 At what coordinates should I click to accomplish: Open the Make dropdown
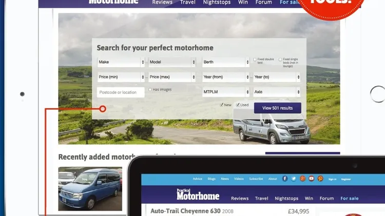(x=121, y=62)
